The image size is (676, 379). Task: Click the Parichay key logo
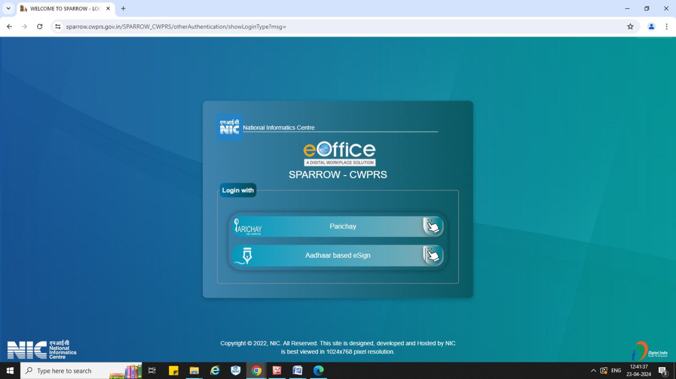[248, 227]
